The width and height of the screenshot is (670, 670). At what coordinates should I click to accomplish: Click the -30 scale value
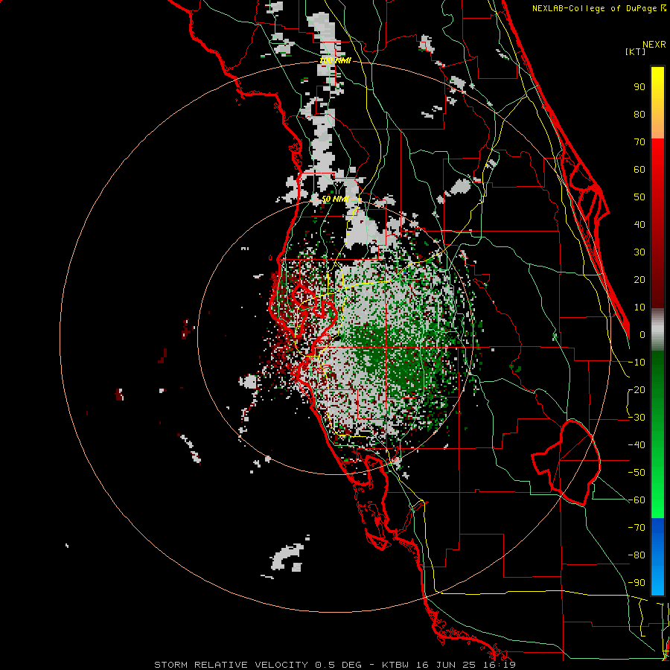(636, 418)
